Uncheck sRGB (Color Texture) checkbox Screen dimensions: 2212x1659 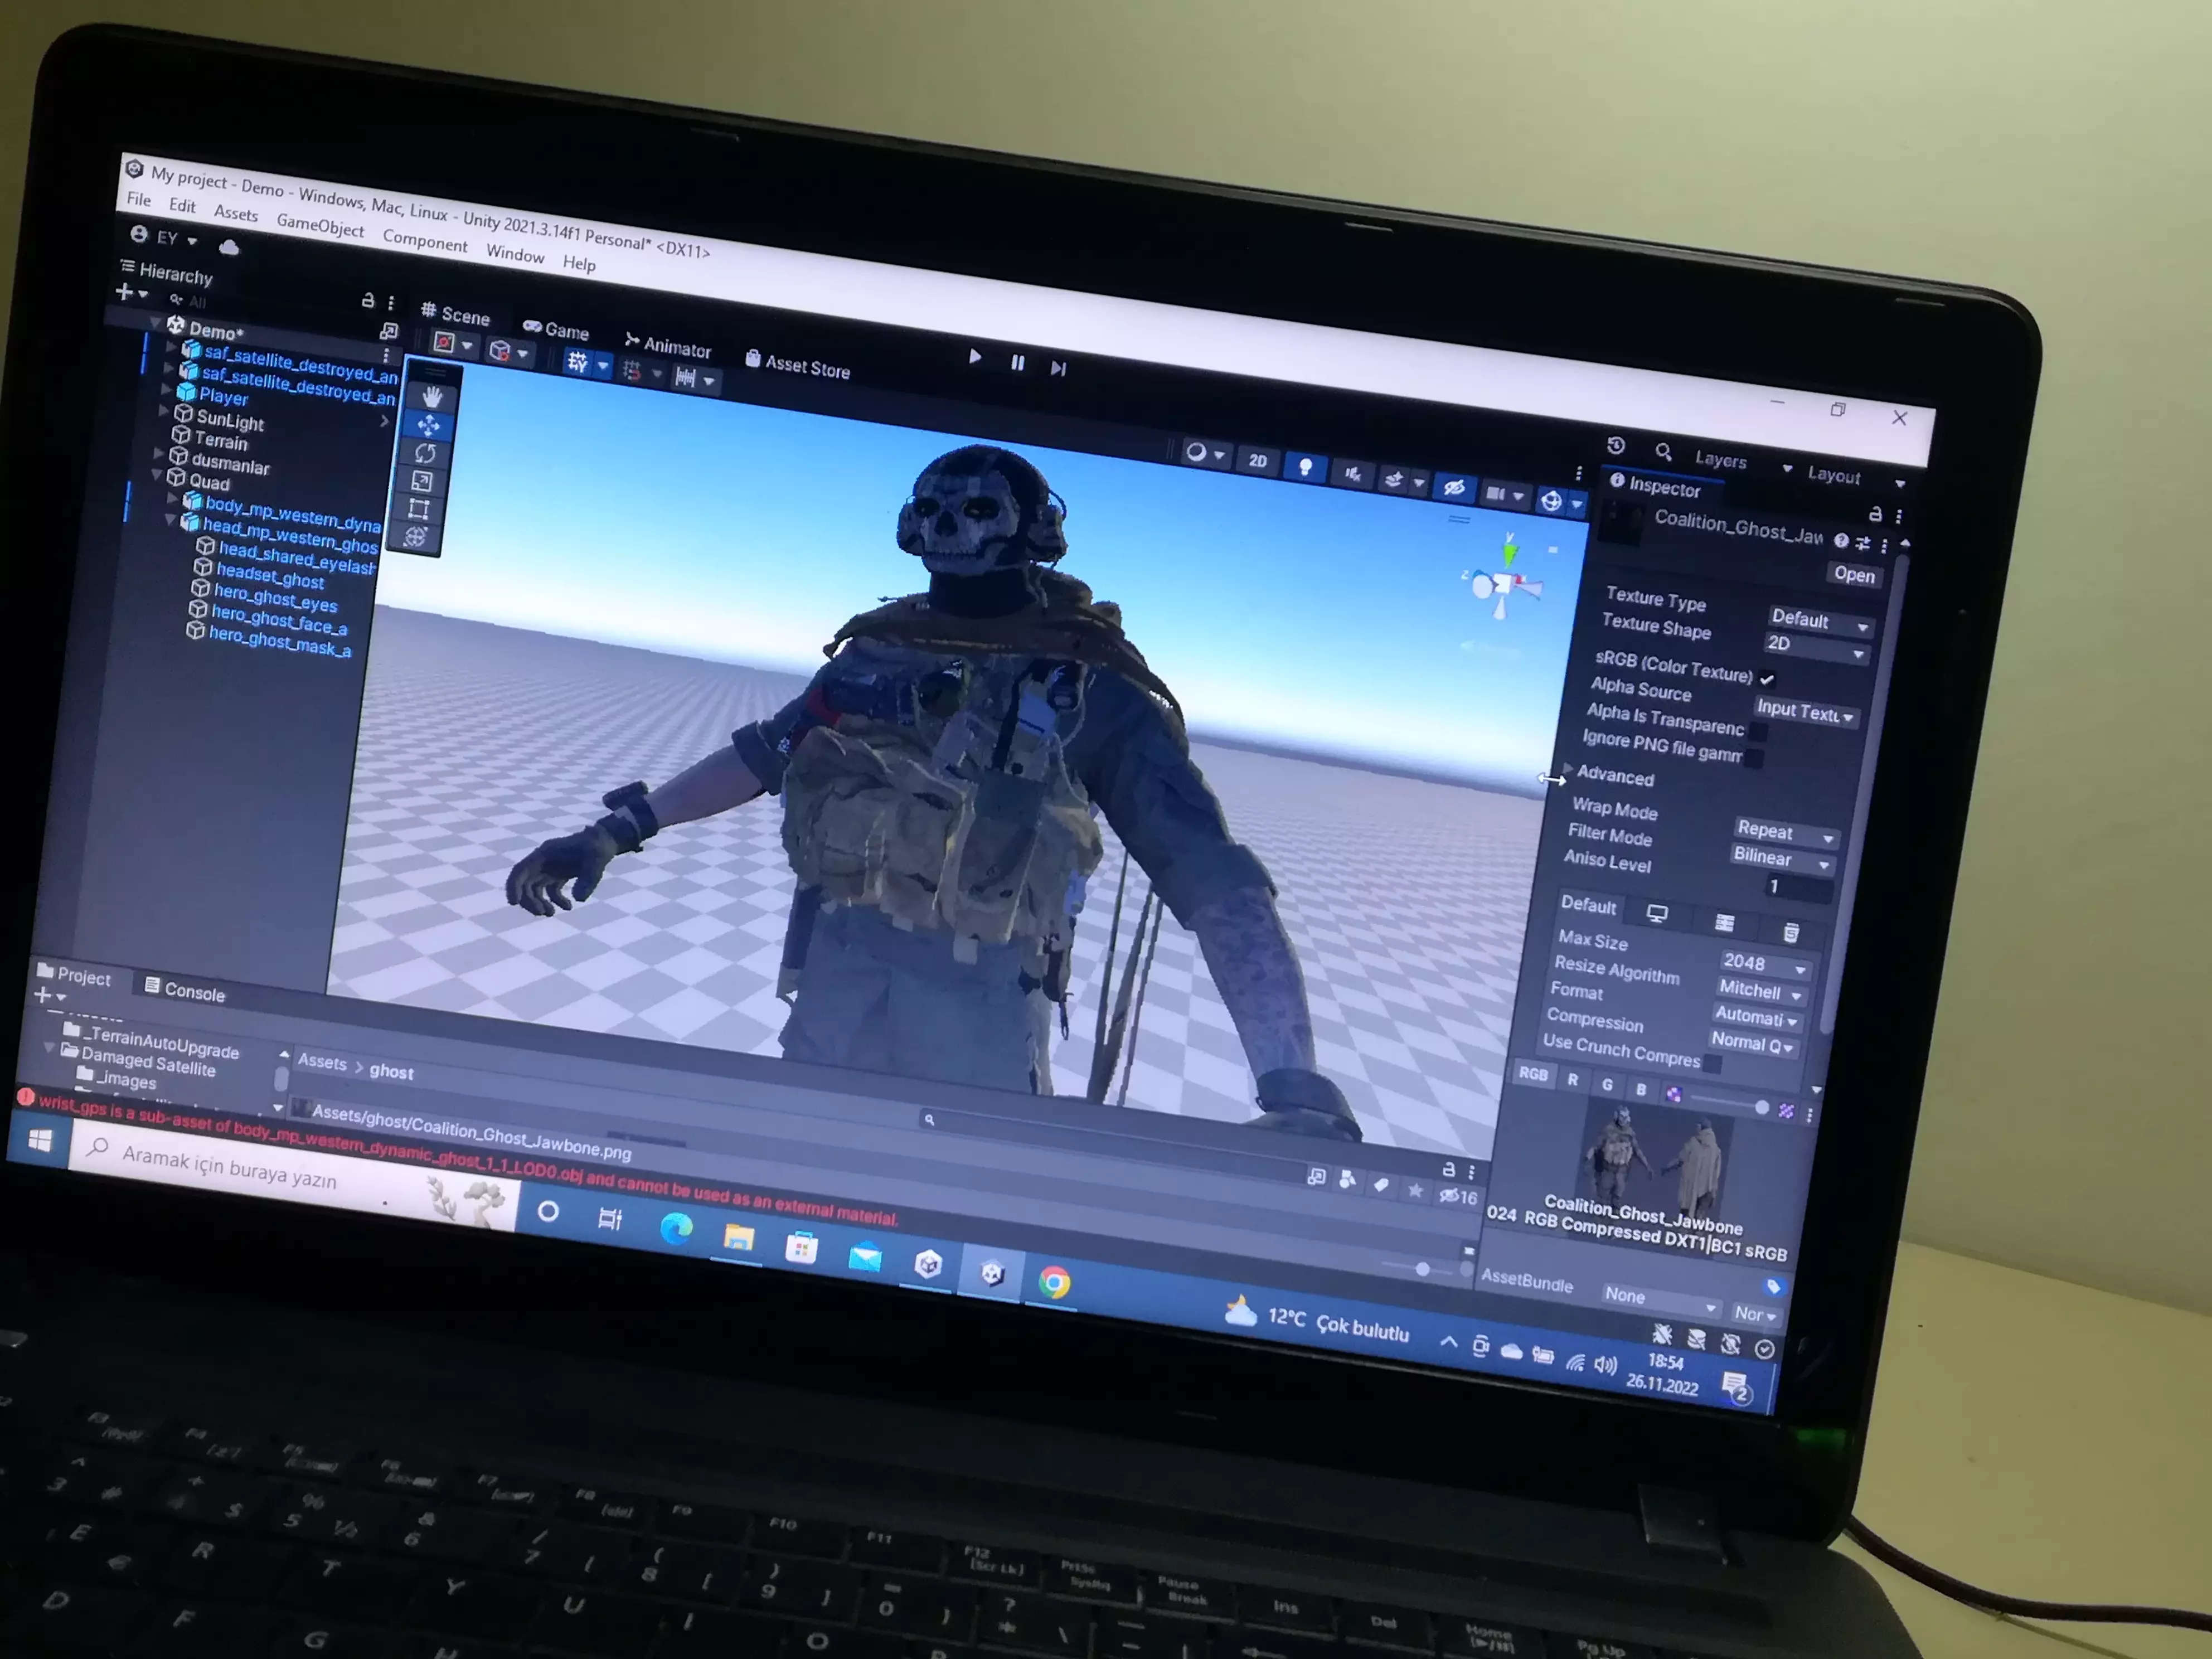coord(1768,679)
